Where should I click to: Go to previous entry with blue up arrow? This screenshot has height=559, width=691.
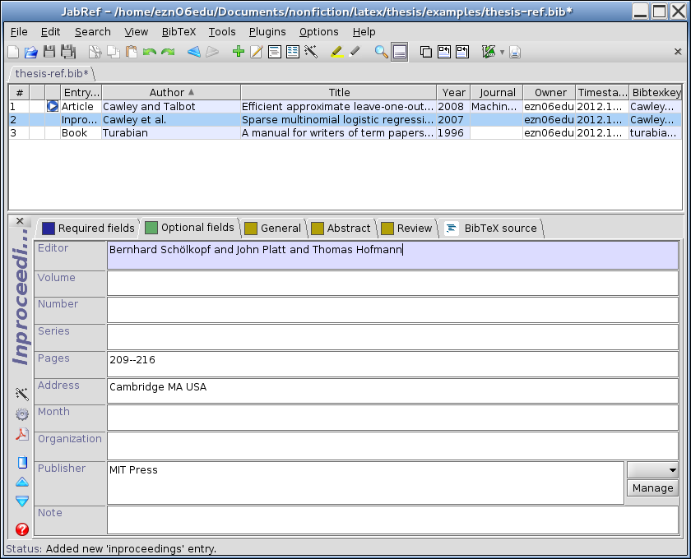tap(22, 482)
